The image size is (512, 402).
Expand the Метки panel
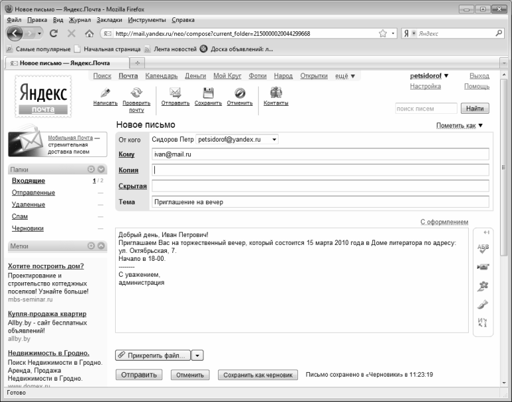point(101,246)
